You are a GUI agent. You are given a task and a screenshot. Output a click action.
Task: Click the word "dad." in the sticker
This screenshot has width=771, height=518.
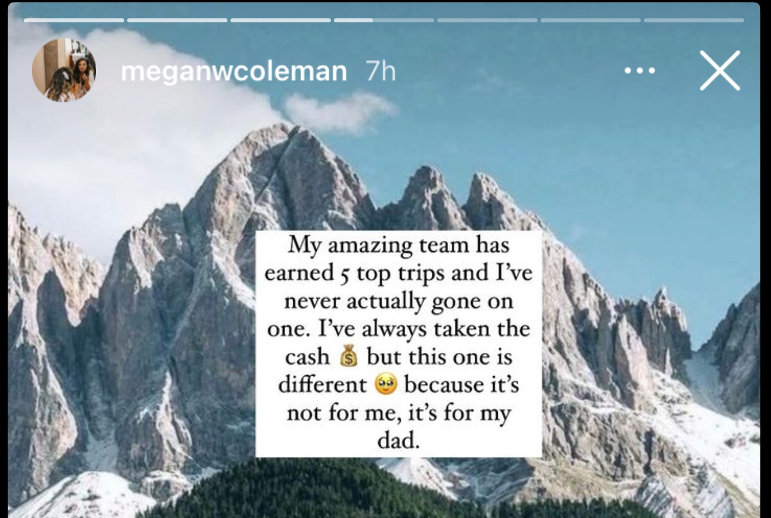click(398, 440)
